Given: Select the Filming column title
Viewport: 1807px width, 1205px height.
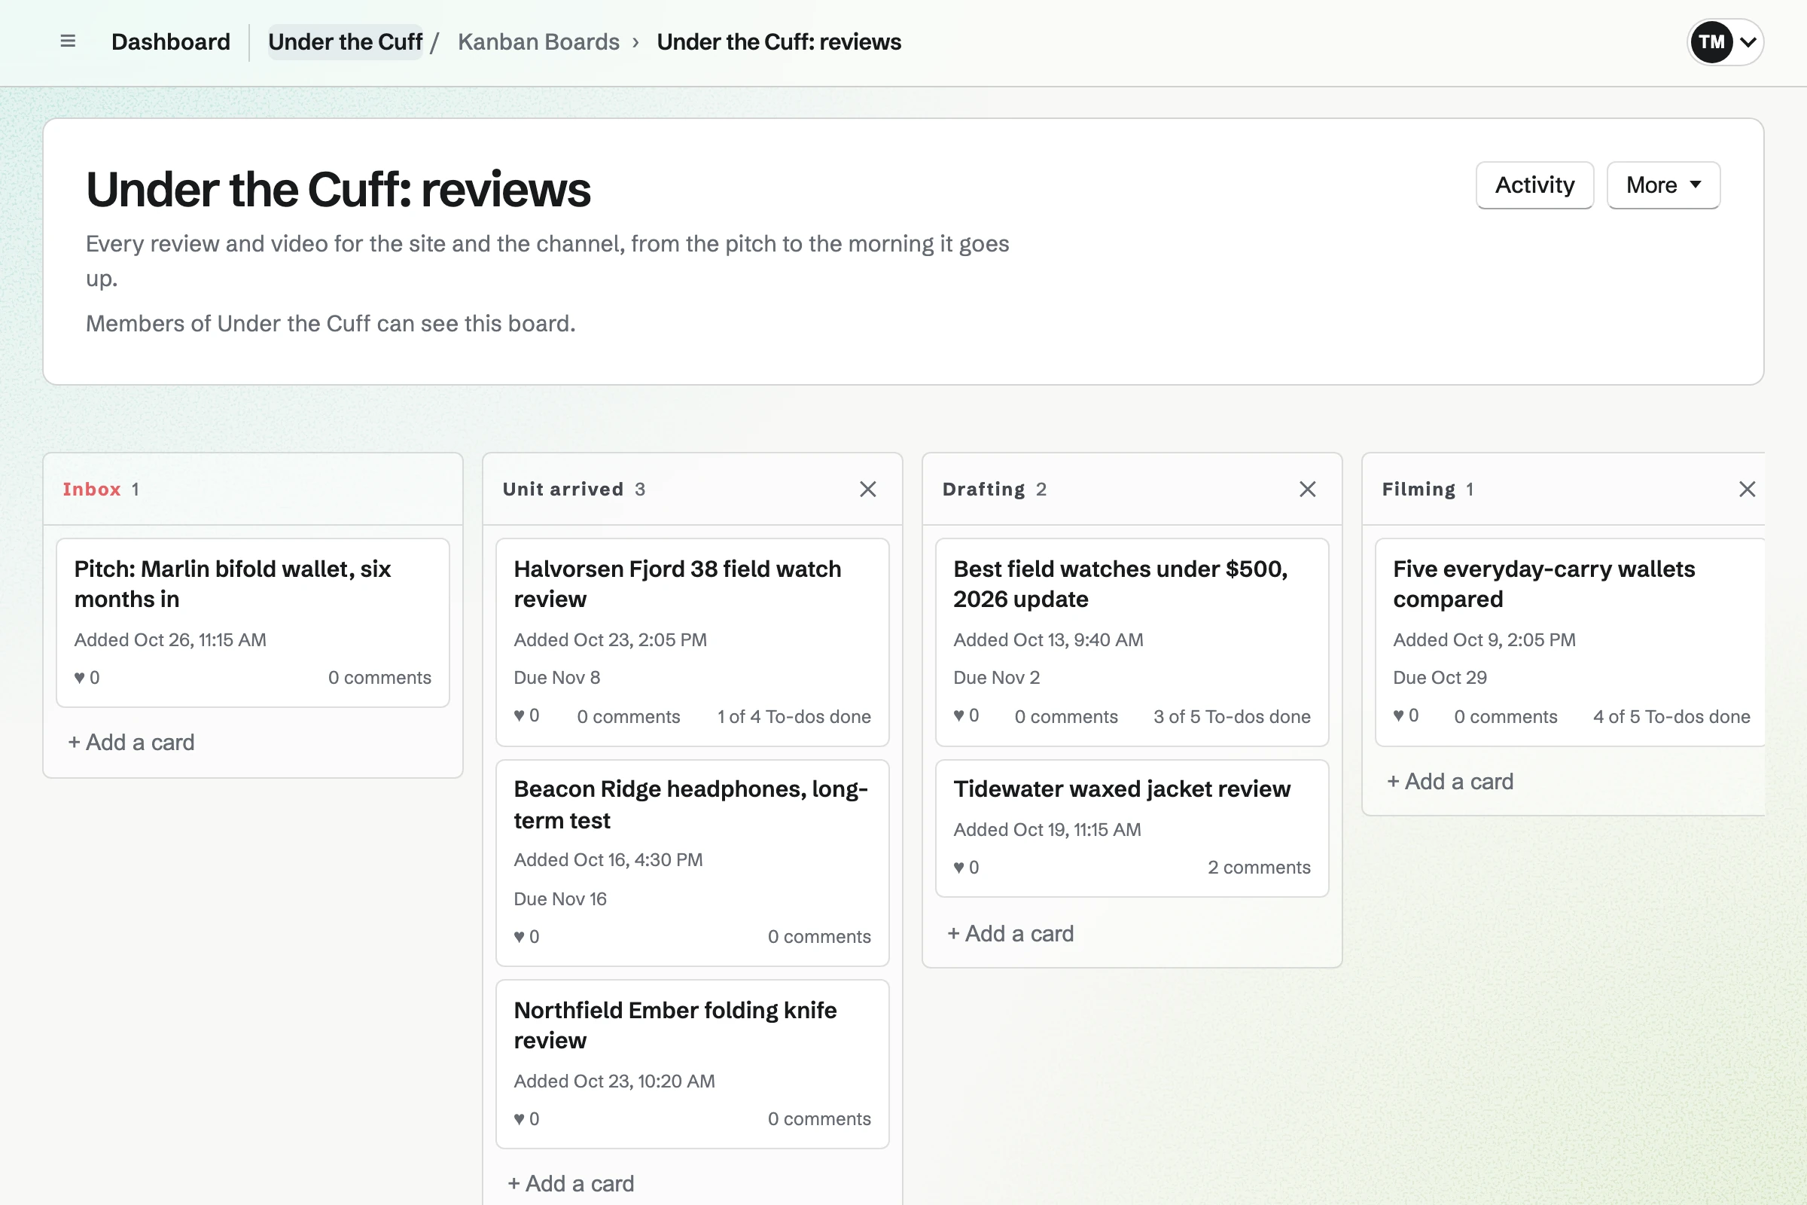Looking at the screenshot, I should click(x=1418, y=490).
